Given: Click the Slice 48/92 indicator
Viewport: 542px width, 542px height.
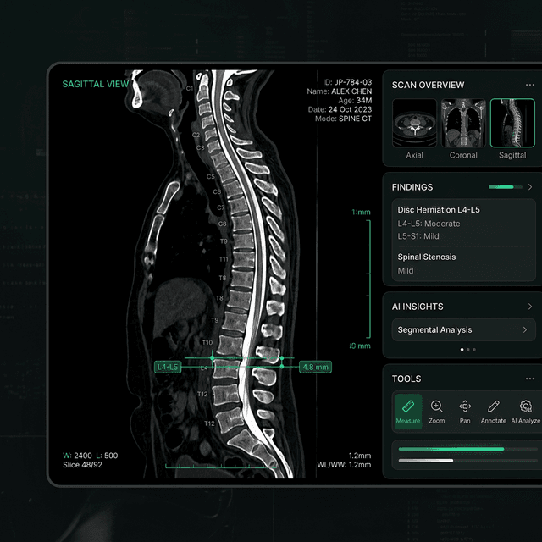Looking at the screenshot, I should 82,465.
